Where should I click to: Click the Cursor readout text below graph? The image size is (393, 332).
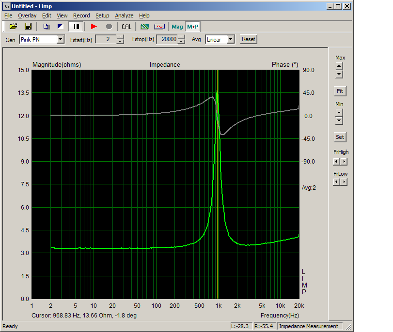[84, 316]
